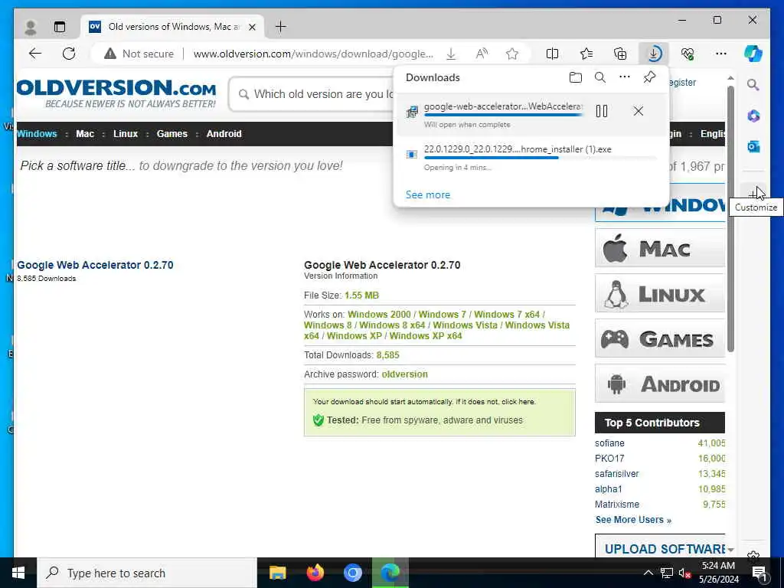This screenshot has width=784, height=588.
Task: Click the browser Back arrow
Action: pos(35,54)
